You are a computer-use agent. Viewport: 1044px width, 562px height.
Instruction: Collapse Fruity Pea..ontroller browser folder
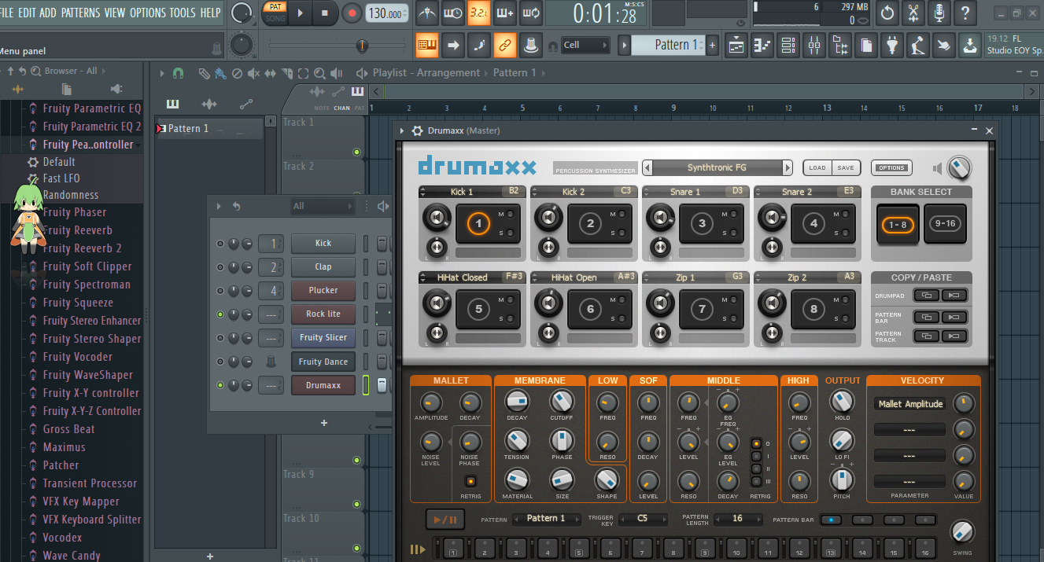88,145
